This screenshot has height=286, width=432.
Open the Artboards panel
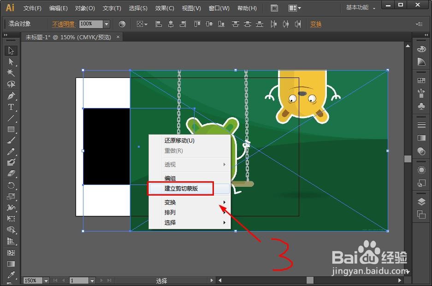[421, 214]
